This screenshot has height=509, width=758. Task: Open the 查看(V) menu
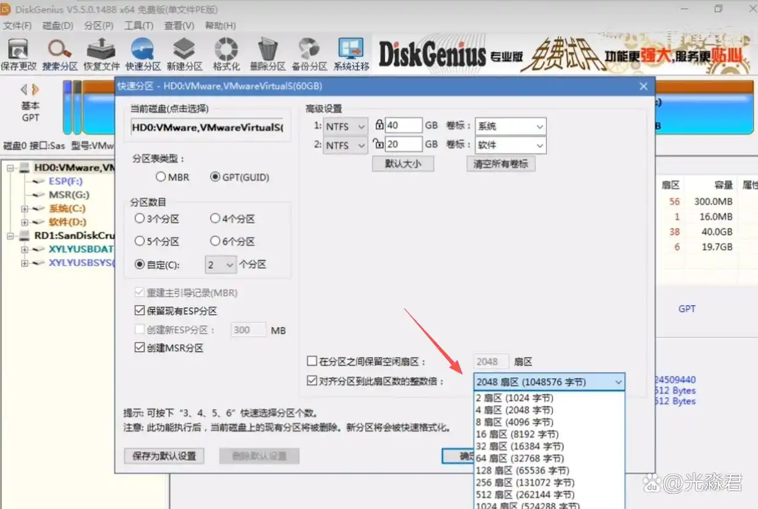pyautogui.click(x=179, y=26)
